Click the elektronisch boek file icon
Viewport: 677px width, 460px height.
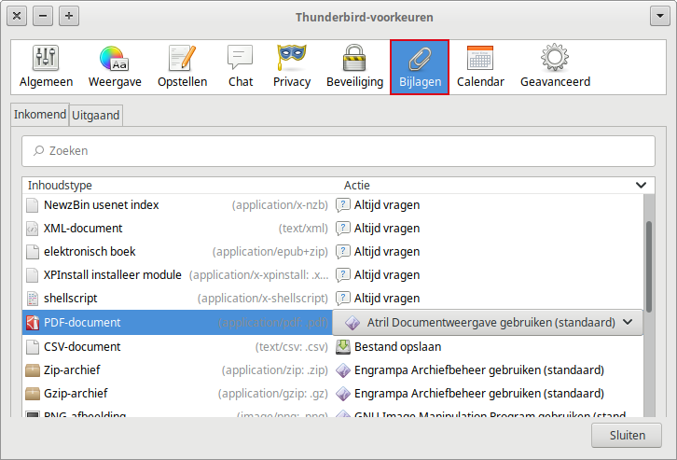pos(32,252)
